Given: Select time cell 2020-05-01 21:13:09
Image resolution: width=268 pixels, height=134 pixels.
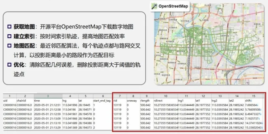Looking at the screenshot, I should pos(48,118).
